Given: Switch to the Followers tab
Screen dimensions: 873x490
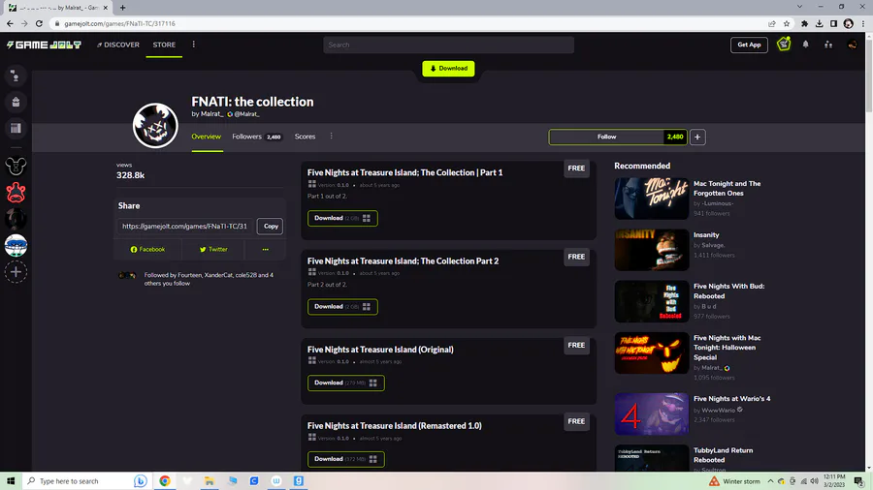Looking at the screenshot, I should [x=257, y=137].
